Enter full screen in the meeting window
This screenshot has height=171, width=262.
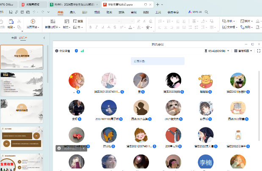tap(259, 51)
